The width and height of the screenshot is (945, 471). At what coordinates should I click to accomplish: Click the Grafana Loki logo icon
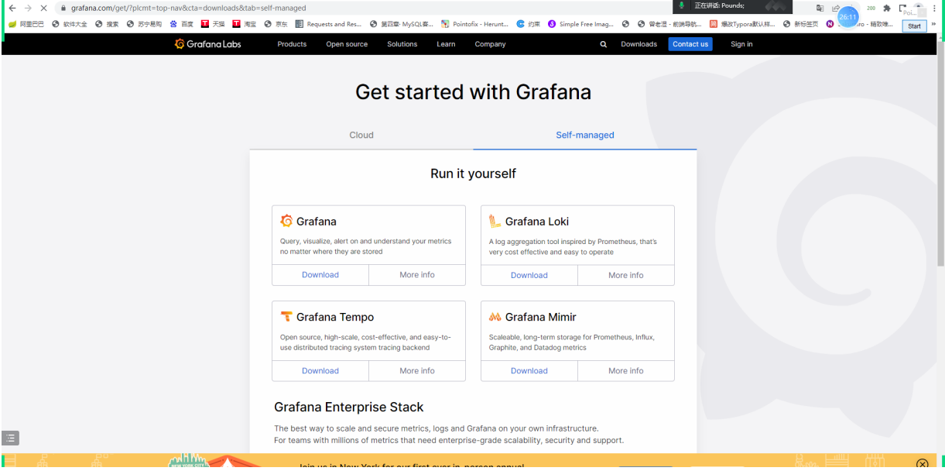coord(495,221)
